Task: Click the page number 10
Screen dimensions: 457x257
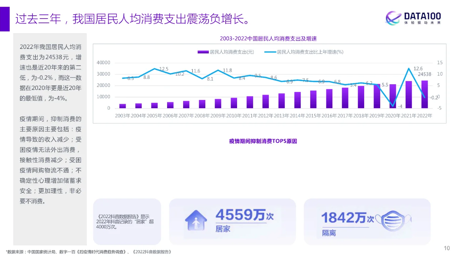Action: point(447,248)
